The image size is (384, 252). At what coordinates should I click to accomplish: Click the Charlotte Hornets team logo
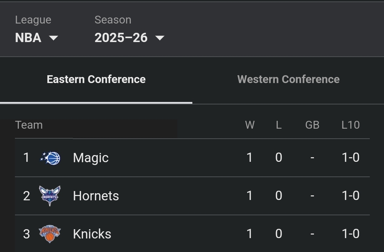click(x=50, y=196)
